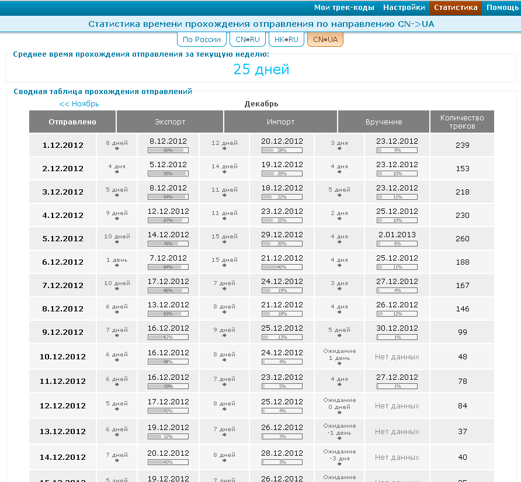Click delivery date 30.12.2012

(397, 328)
